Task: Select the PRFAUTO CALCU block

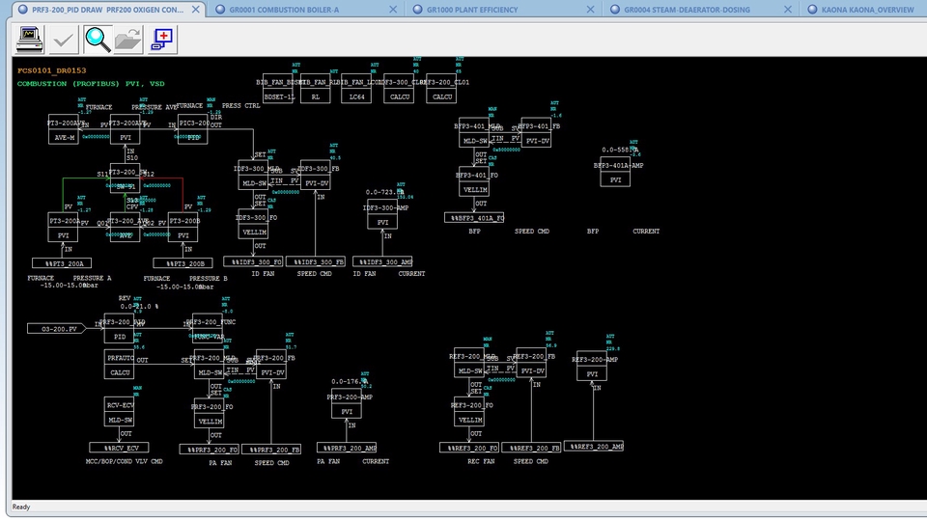Action: pos(120,365)
